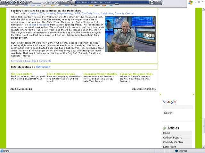205x153 pixels.
Task: Click the 'Email this' link
Action: pyautogui.click(x=30, y=61)
